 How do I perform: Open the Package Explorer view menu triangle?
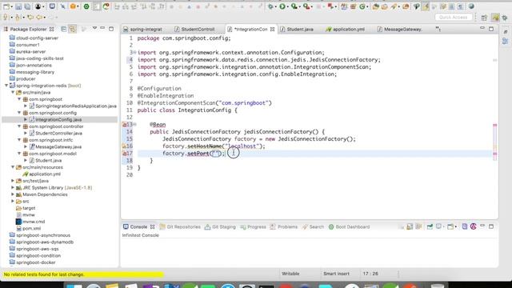pyautogui.click(x=94, y=29)
